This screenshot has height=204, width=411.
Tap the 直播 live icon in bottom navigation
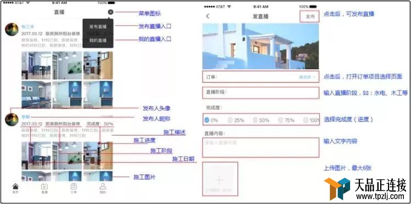tap(44, 186)
